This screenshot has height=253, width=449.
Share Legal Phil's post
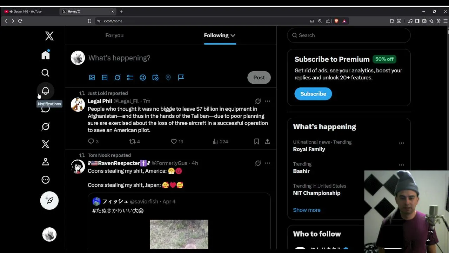[267, 141]
